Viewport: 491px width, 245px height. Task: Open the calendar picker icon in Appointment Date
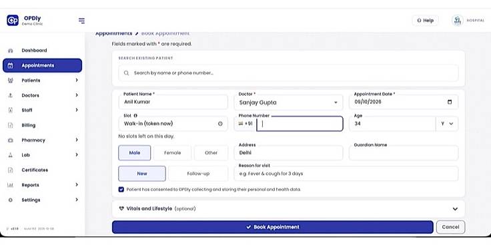[x=450, y=102]
